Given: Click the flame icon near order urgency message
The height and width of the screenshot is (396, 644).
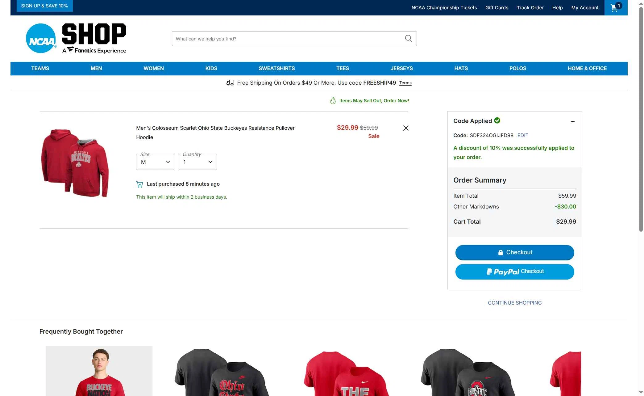Looking at the screenshot, I should click(x=333, y=100).
